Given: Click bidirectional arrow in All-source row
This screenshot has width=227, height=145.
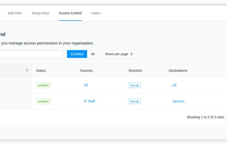Looking at the screenshot, I should (x=135, y=85).
